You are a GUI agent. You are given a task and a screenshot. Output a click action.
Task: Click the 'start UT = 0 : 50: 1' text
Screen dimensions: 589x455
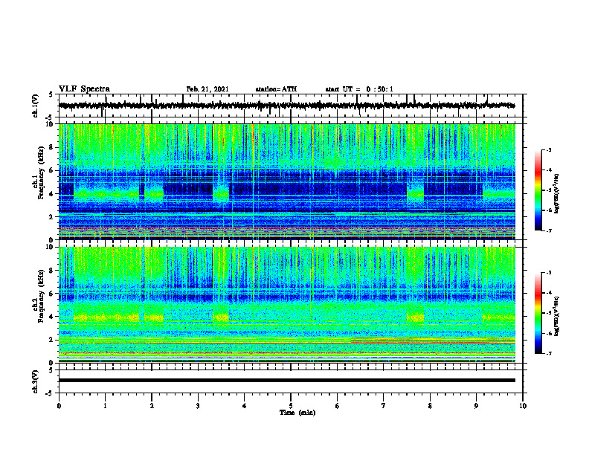pyautogui.click(x=359, y=89)
